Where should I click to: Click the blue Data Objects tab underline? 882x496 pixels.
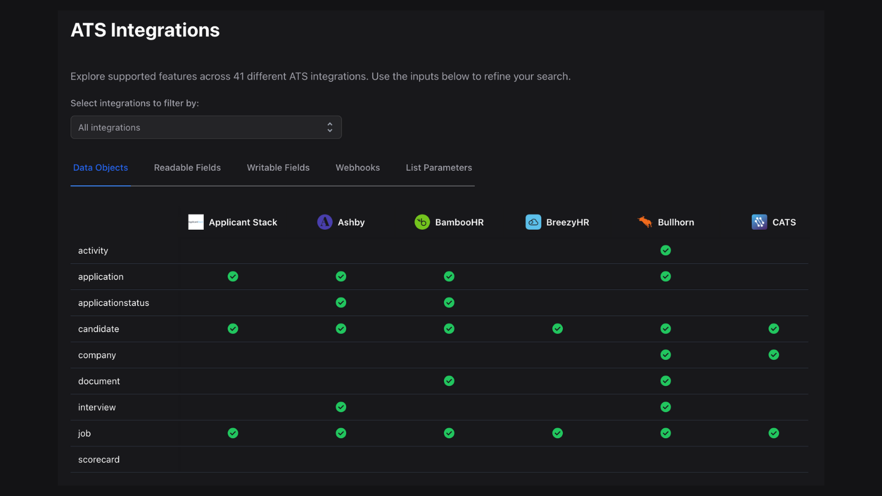pyautogui.click(x=100, y=185)
